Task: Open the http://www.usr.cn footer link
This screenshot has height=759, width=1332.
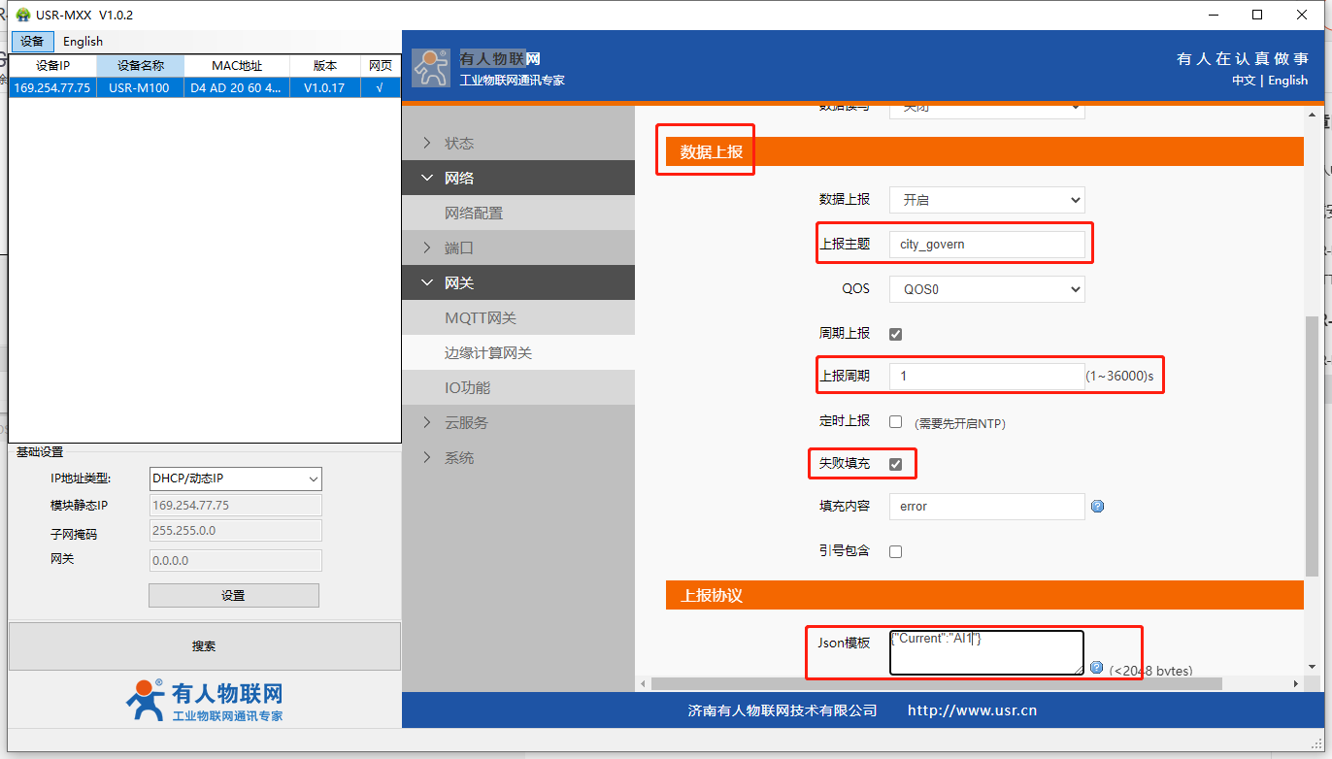Action: [x=972, y=710]
